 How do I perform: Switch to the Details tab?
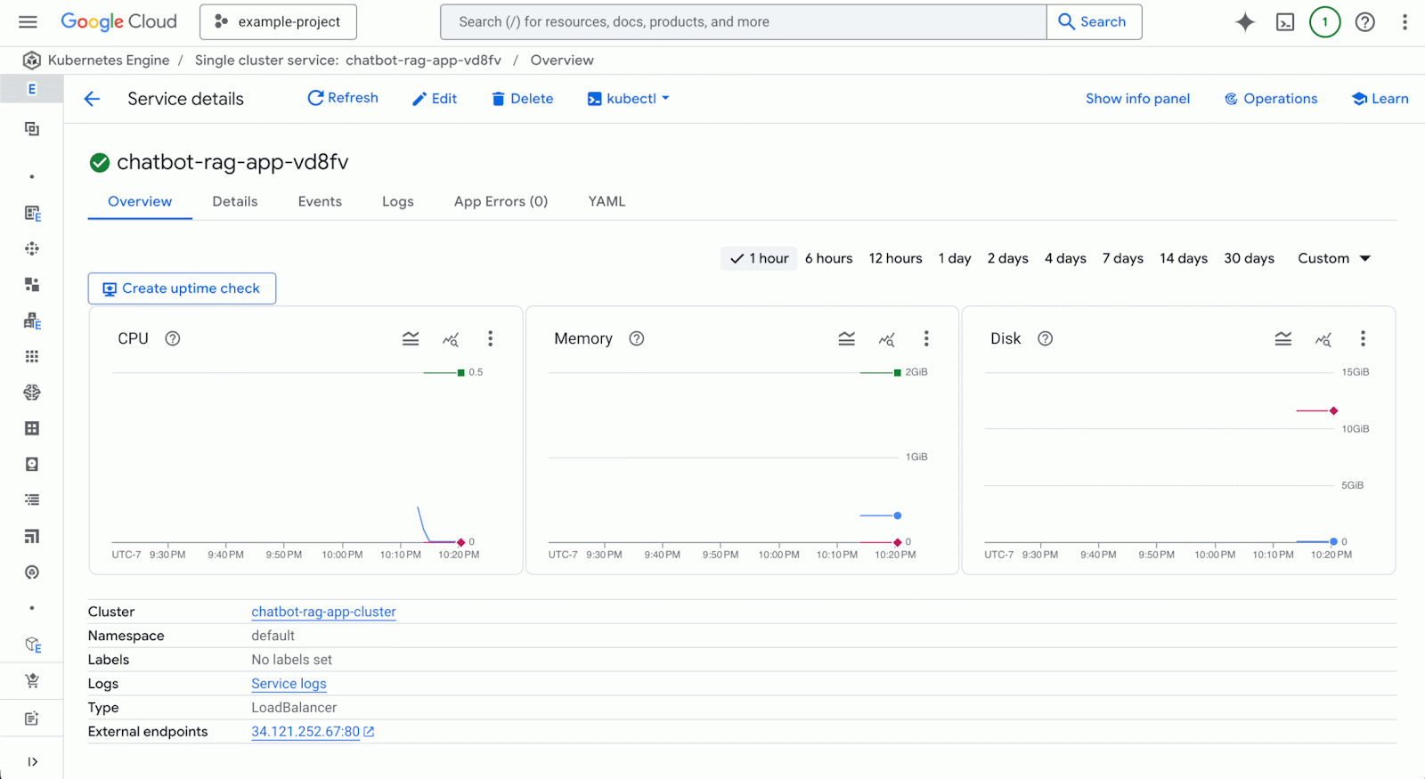pyautogui.click(x=235, y=202)
